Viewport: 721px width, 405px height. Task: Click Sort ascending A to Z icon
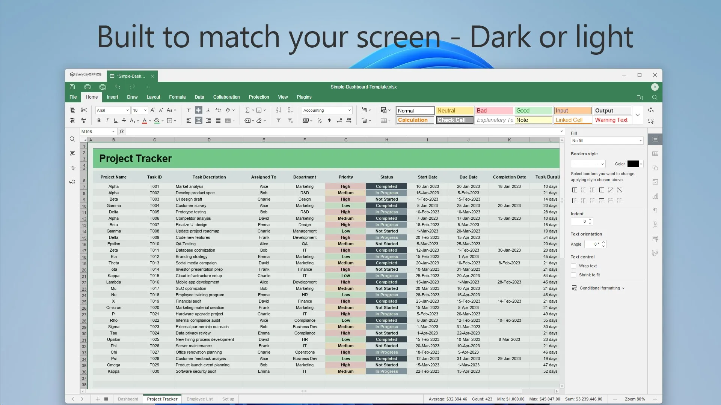pyautogui.click(x=279, y=110)
